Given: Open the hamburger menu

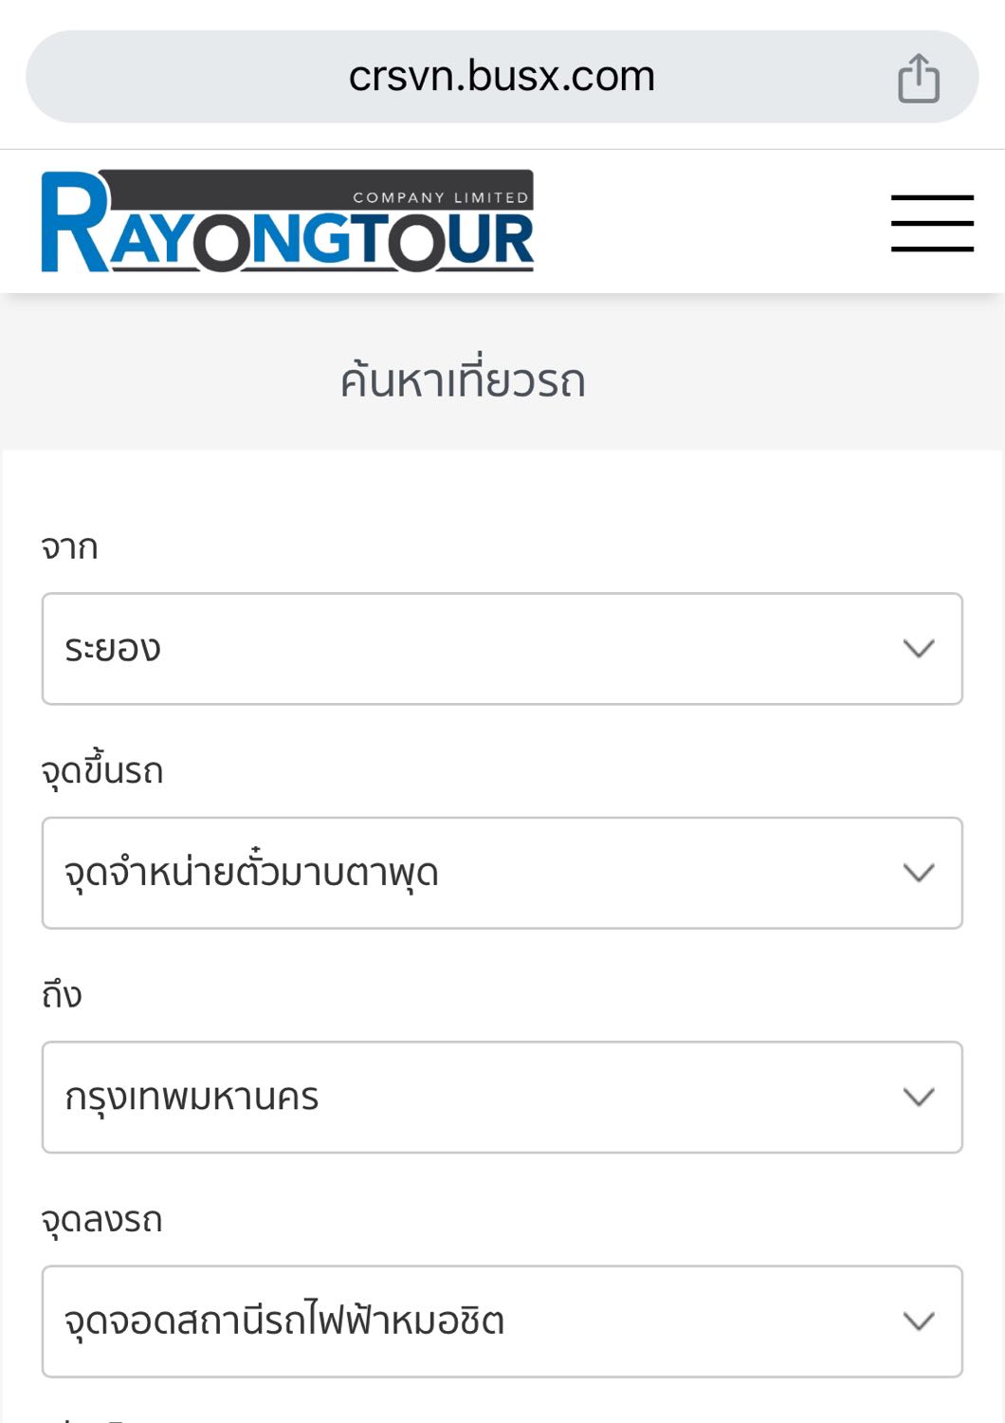Looking at the screenshot, I should 931,224.
